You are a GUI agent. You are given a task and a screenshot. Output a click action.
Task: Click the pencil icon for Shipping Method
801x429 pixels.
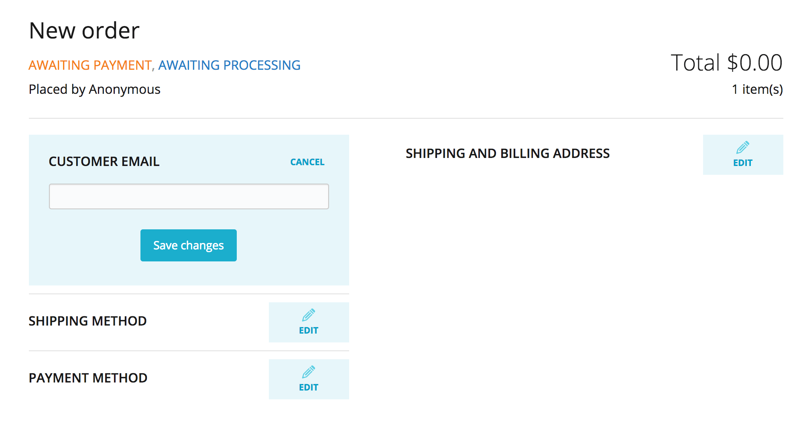coord(309,316)
